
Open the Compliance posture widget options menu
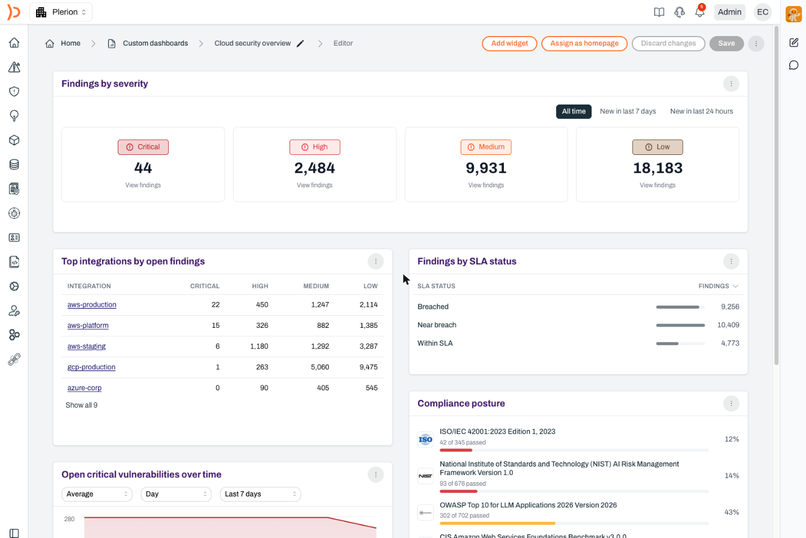point(731,403)
